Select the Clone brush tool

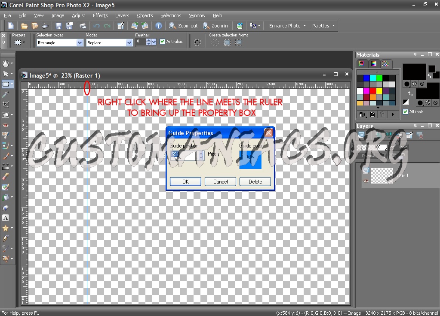5,146
